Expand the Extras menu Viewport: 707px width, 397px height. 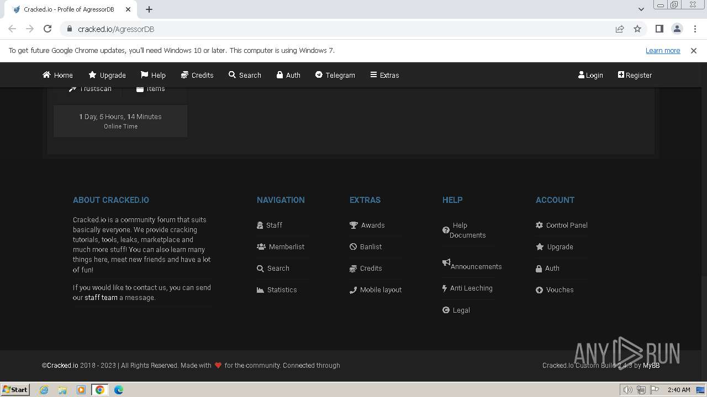[384, 75]
